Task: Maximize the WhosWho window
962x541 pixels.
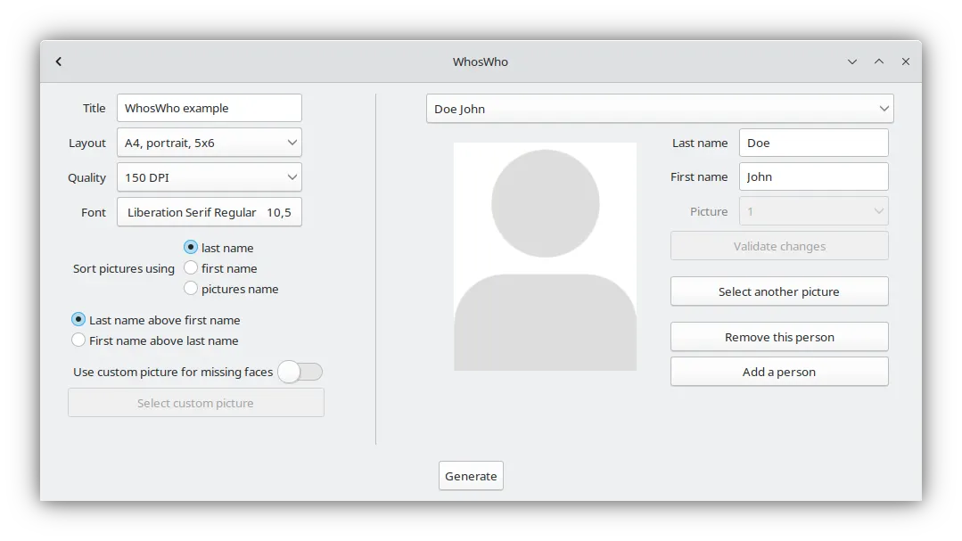Action: [x=879, y=61]
